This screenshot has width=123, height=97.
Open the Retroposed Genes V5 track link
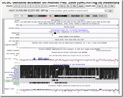tap(69, 30)
